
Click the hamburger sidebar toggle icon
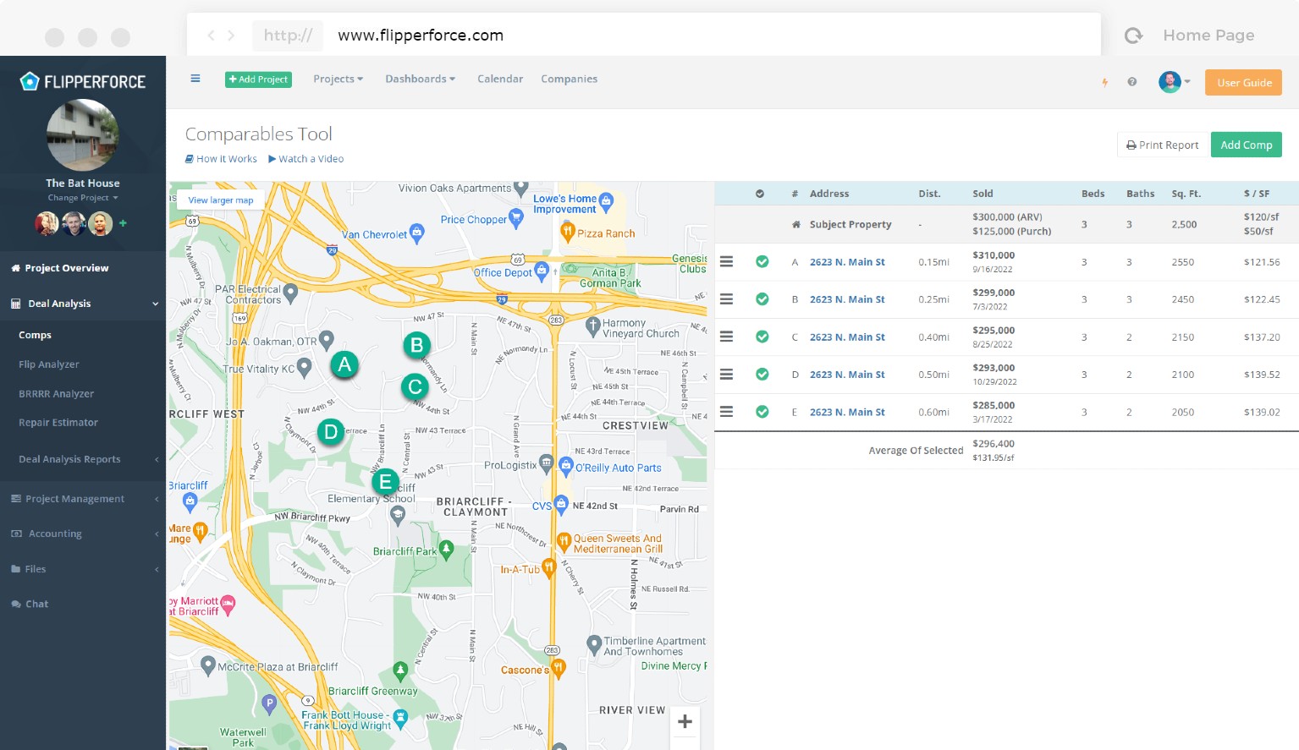point(195,79)
